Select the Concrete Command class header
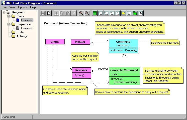 [x=124, y=70]
